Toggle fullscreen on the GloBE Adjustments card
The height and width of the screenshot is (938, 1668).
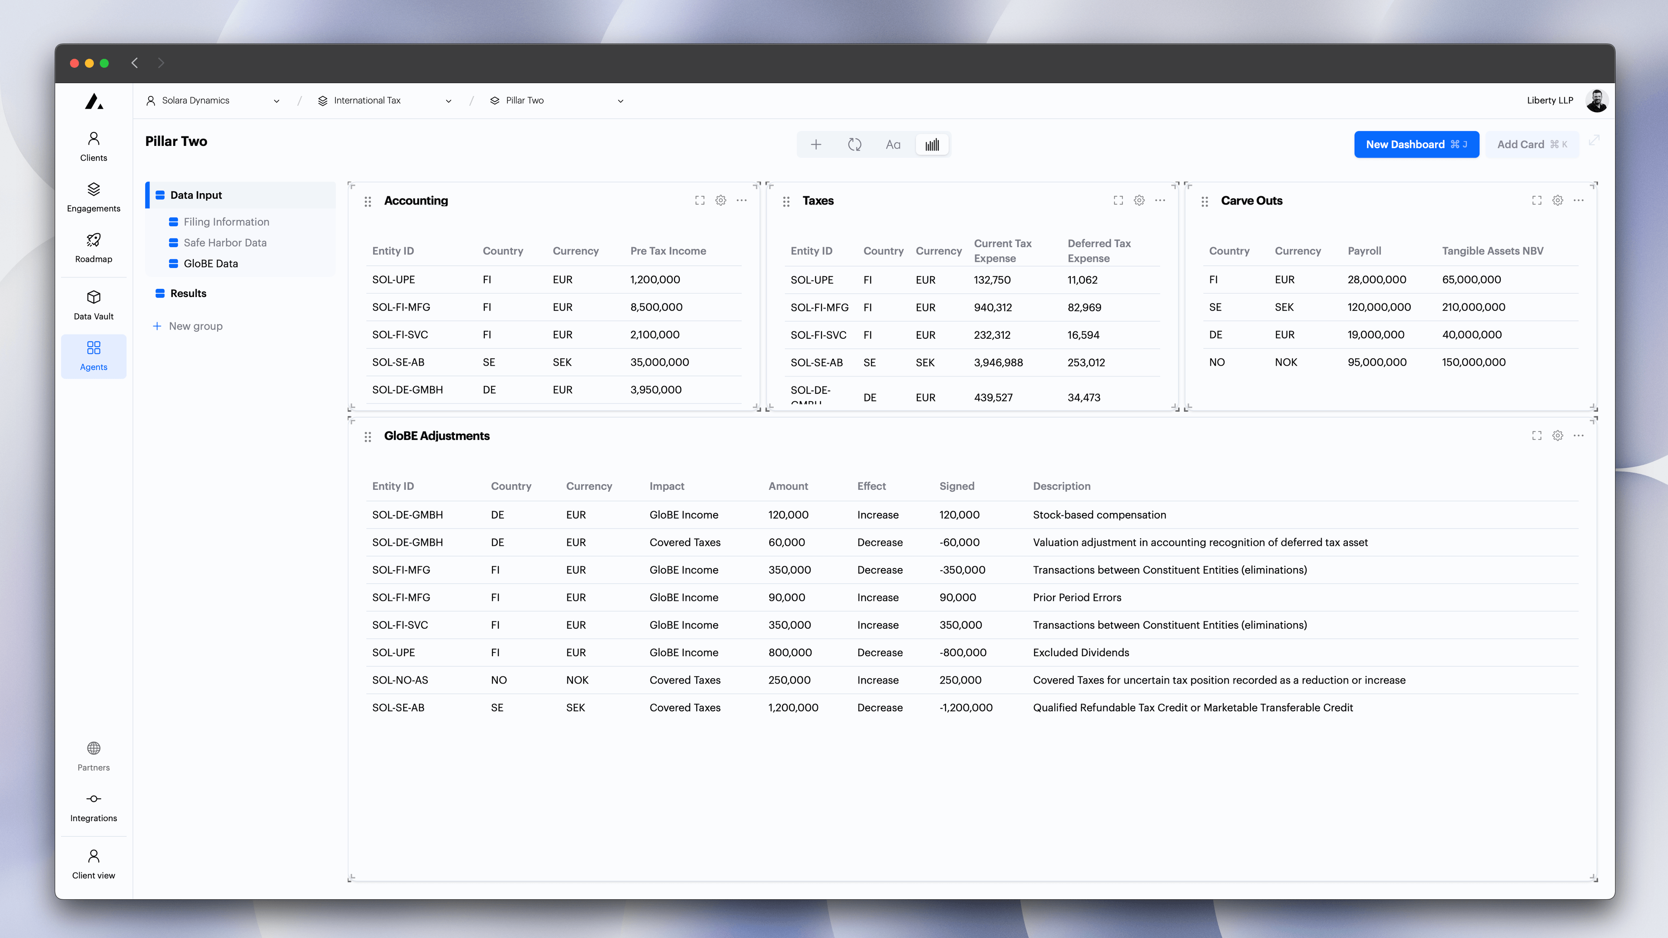coord(1536,436)
